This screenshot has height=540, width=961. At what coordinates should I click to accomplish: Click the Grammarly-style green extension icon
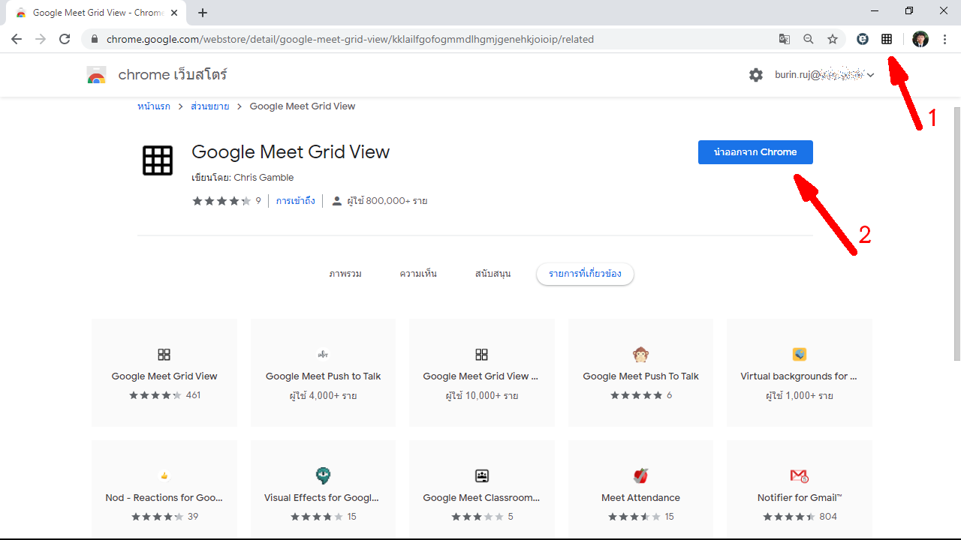pyautogui.click(x=863, y=39)
